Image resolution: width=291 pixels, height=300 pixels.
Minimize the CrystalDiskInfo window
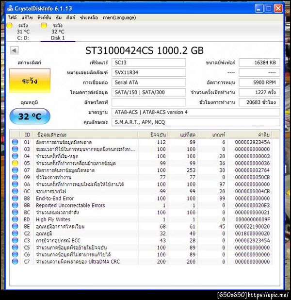tap(259, 9)
